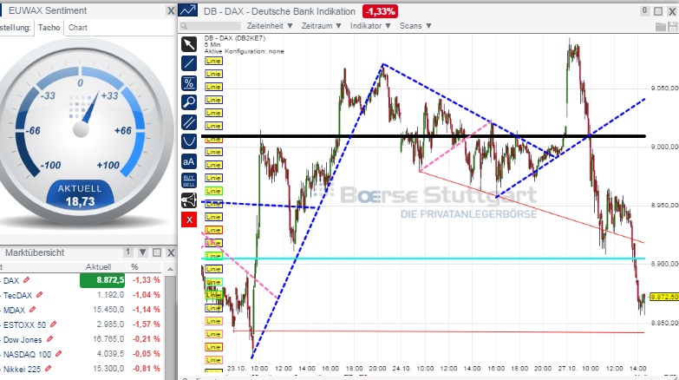This screenshot has height=380, width=679.
Task: Select the aA text annotation tool
Action: [189, 161]
